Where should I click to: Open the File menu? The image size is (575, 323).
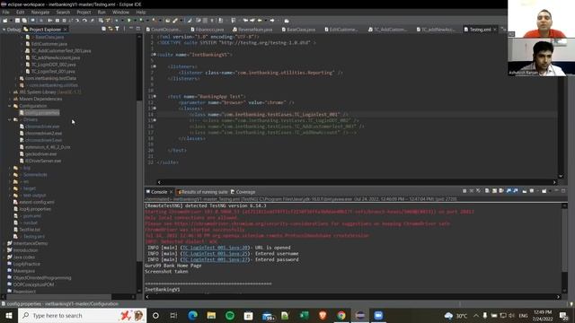[6, 12]
